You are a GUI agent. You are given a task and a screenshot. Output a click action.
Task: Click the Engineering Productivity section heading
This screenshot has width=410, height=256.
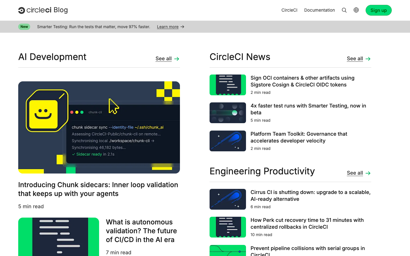(262, 171)
